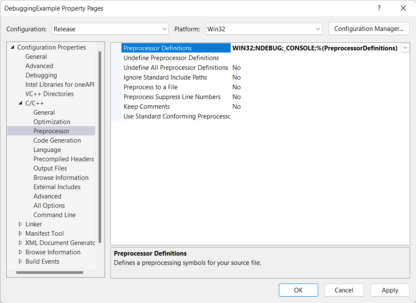
Task: Click the Apply button
Action: [x=390, y=290]
